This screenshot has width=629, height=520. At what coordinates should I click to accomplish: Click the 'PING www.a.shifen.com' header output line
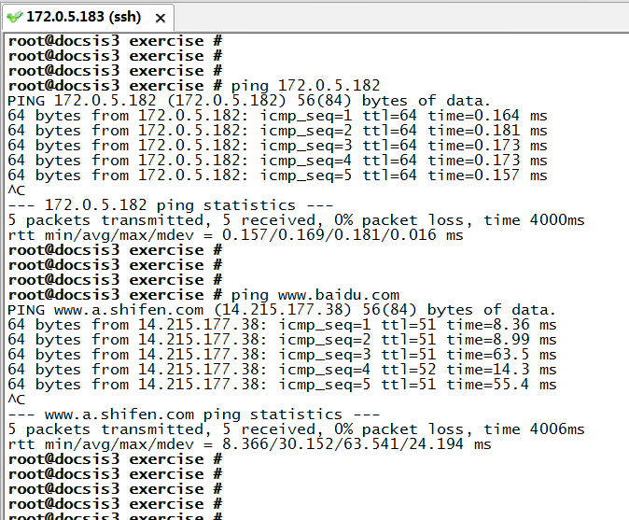click(x=281, y=310)
